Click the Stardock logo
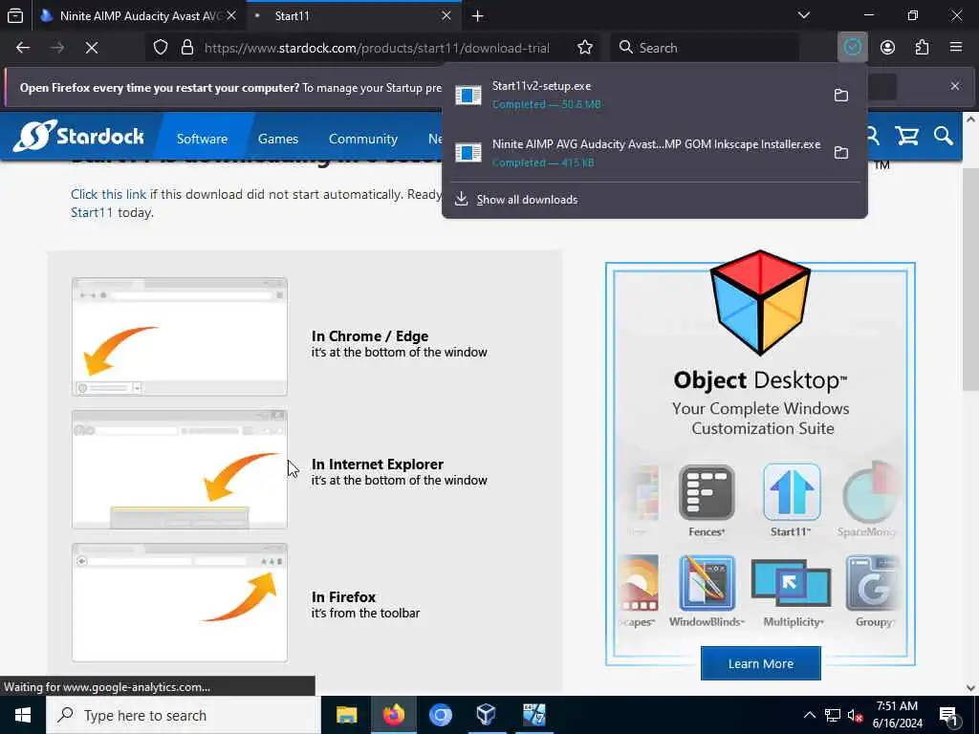979x734 pixels. (78, 136)
